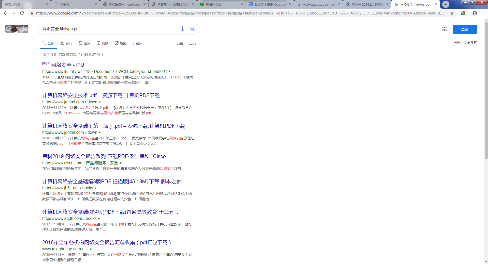488x264 pixels.
Task: Expand the dropdown arrow beside the itu.int URL
Action: (169, 72)
